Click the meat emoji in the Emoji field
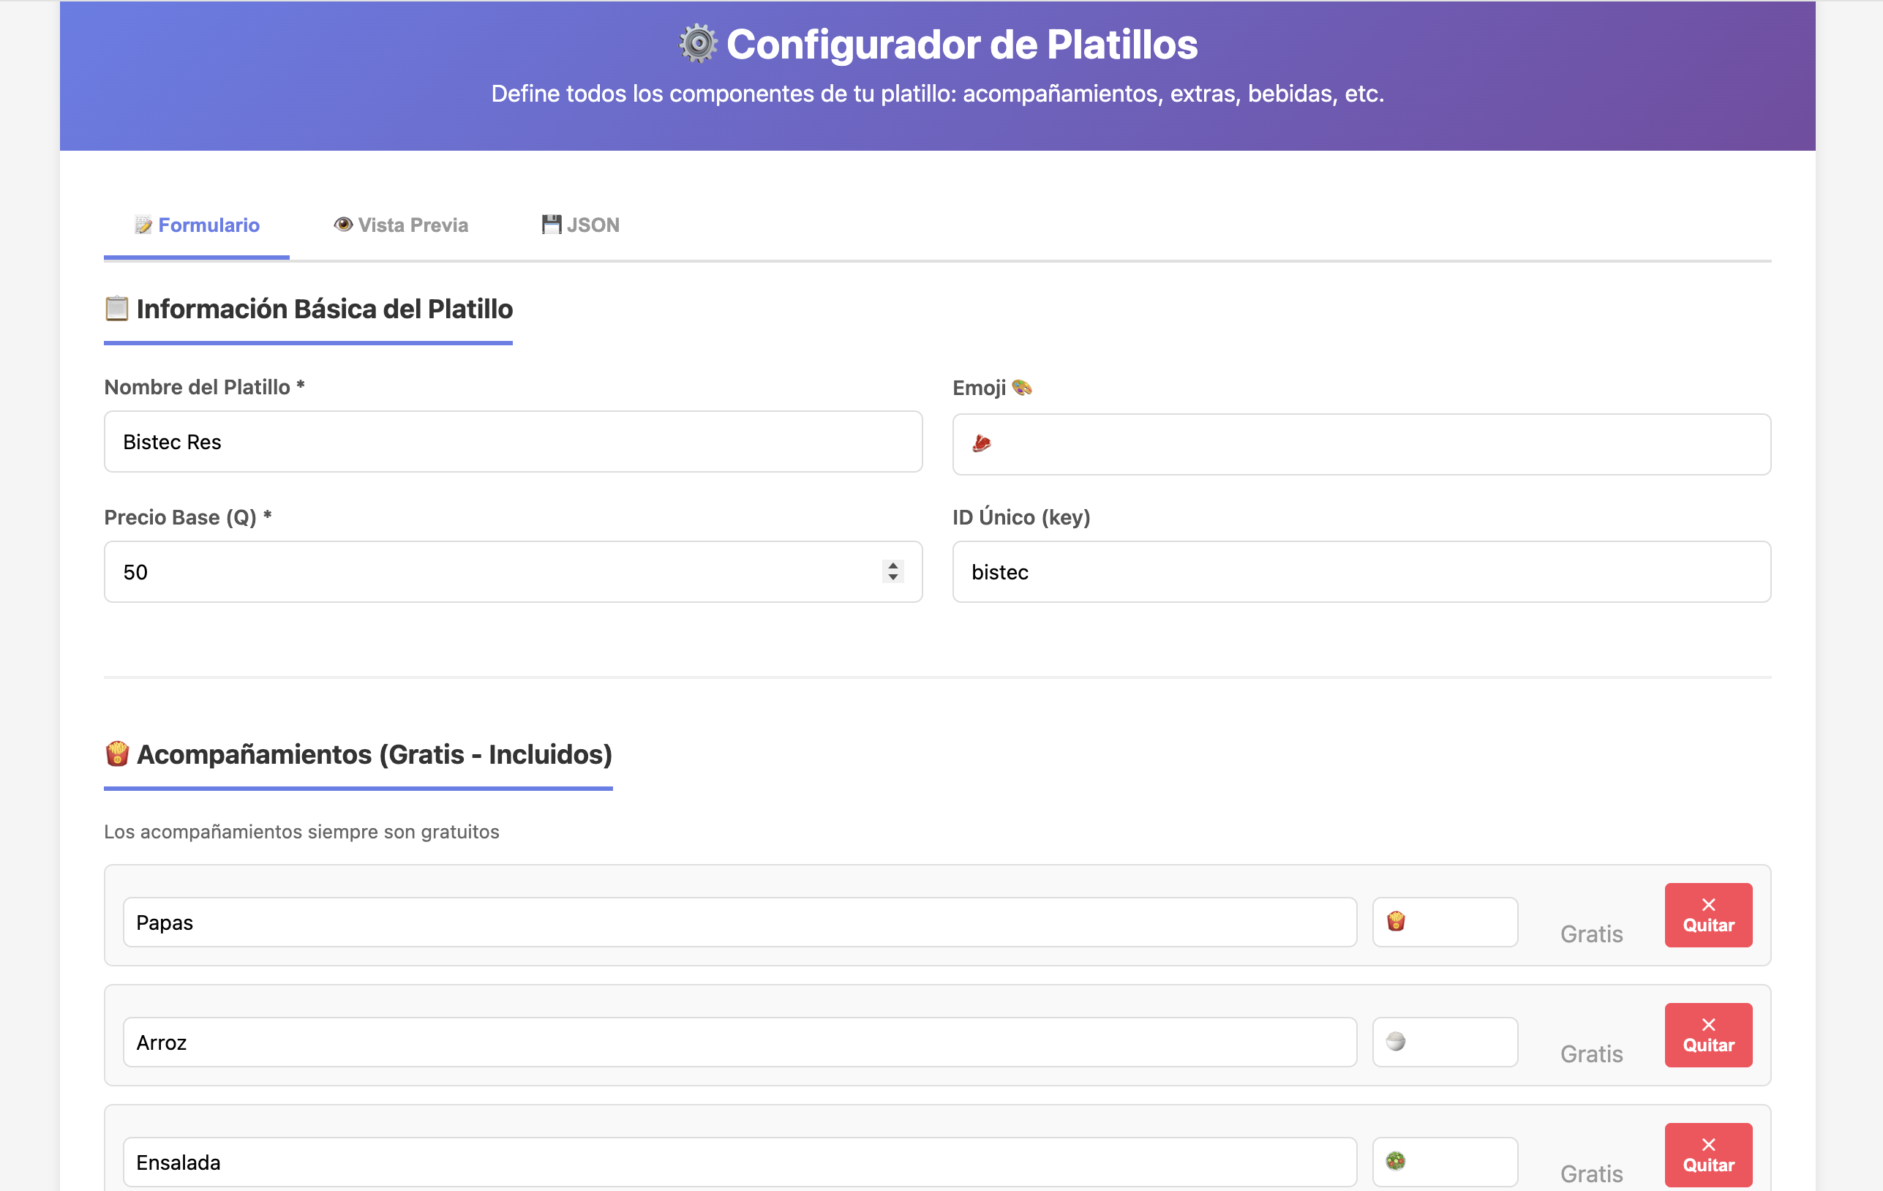The width and height of the screenshot is (1883, 1191). click(982, 443)
